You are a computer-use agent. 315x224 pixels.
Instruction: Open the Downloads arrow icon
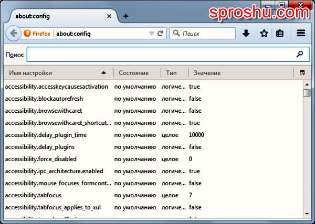246,33
